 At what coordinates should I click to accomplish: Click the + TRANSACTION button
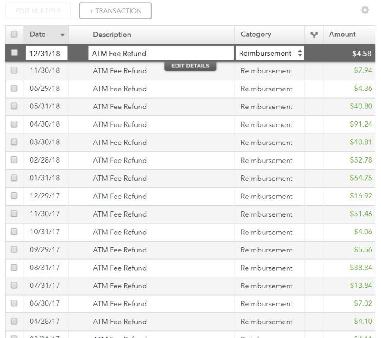click(115, 11)
